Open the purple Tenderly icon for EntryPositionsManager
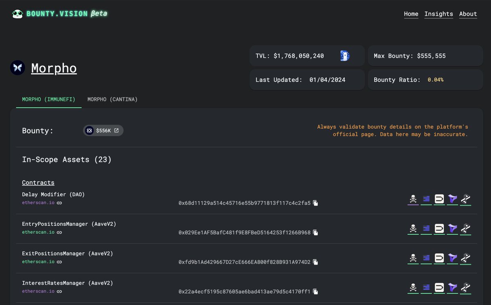 pyautogui.click(x=452, y=229)
